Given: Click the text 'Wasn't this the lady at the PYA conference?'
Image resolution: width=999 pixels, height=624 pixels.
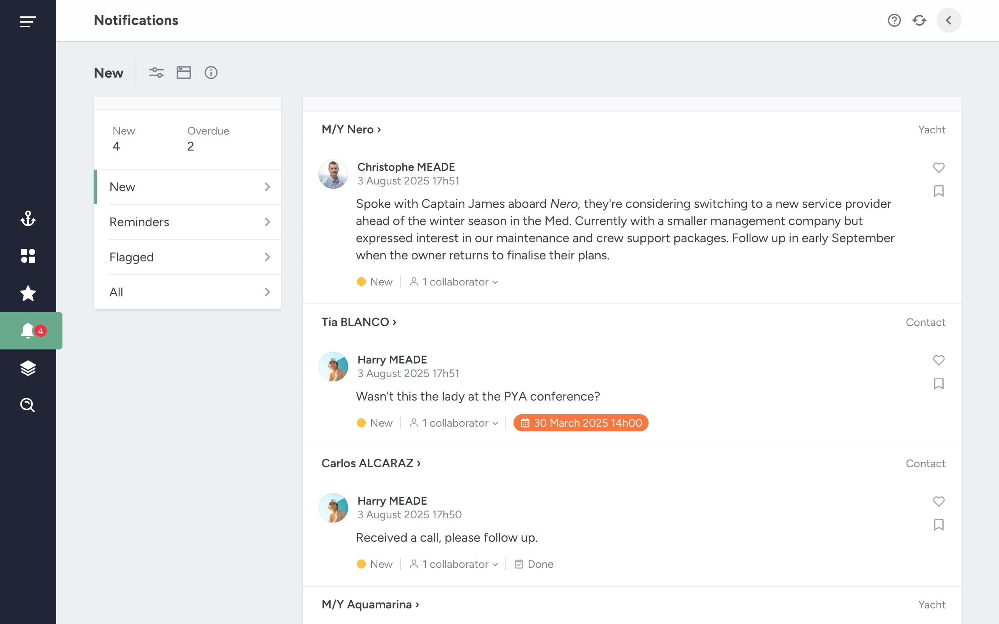Looking at the screenshot, I should click(x=478, y=397).
